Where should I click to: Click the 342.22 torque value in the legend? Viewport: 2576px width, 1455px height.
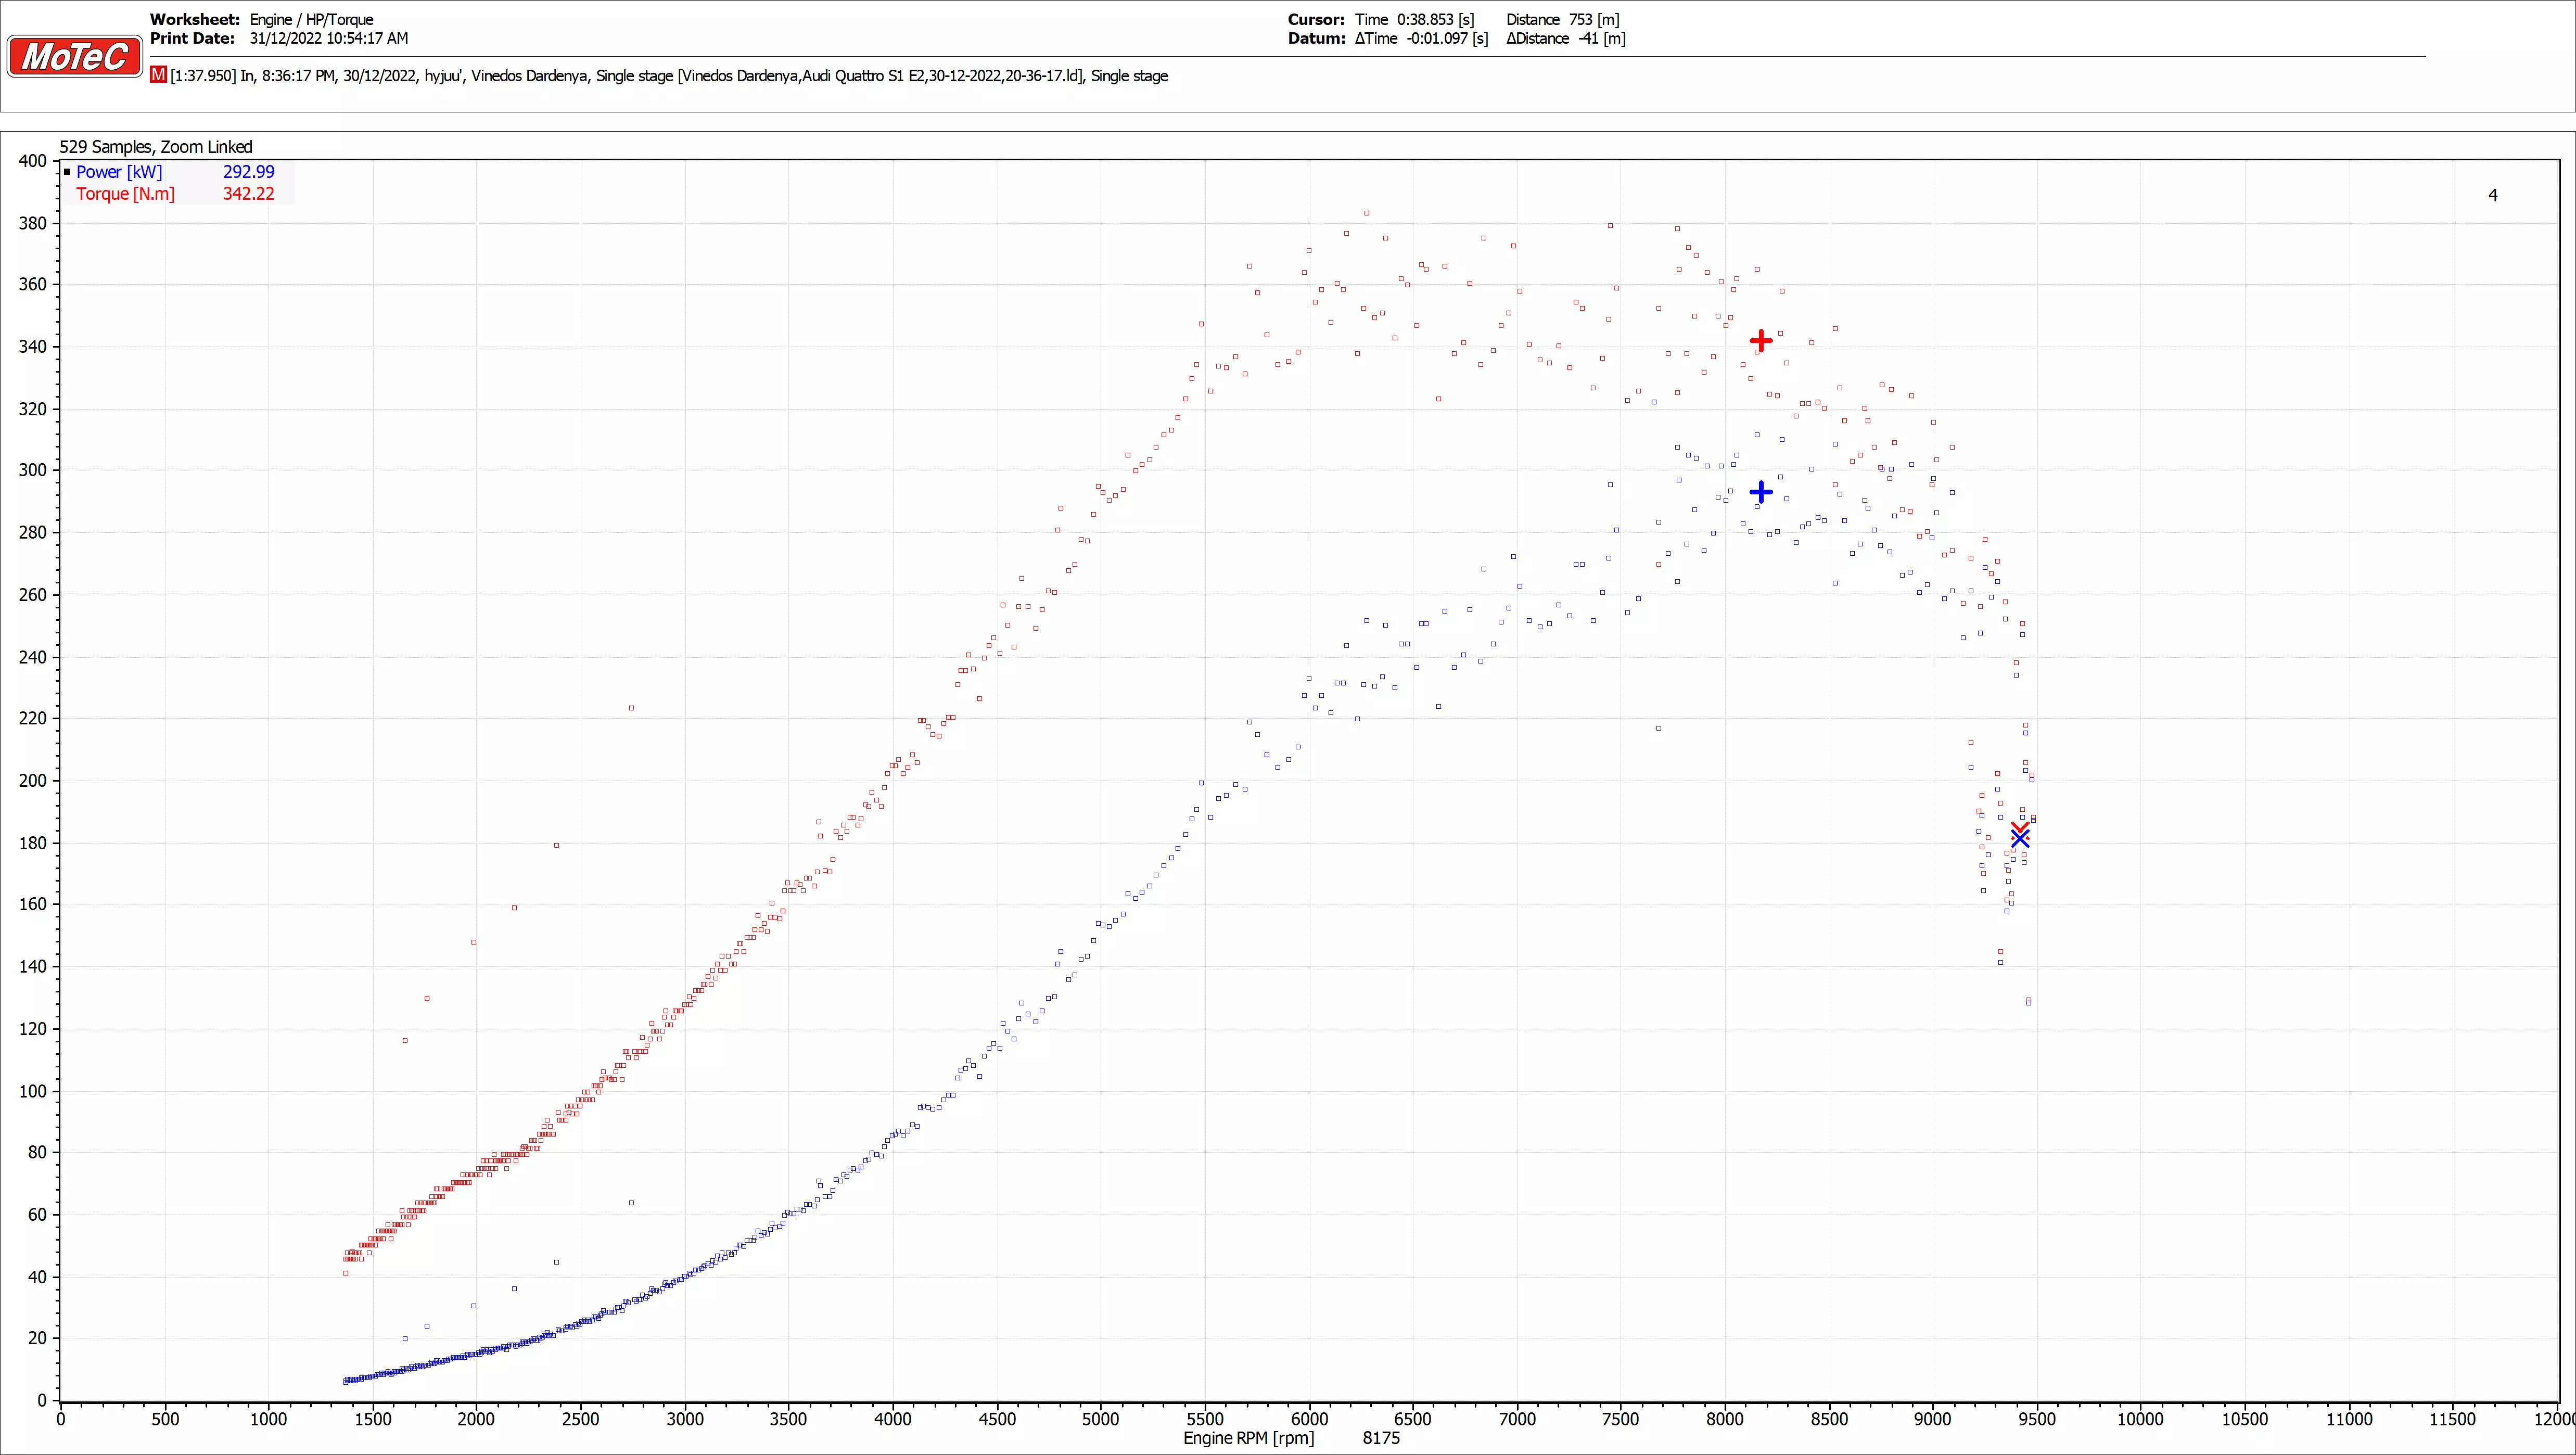(248, 194)
